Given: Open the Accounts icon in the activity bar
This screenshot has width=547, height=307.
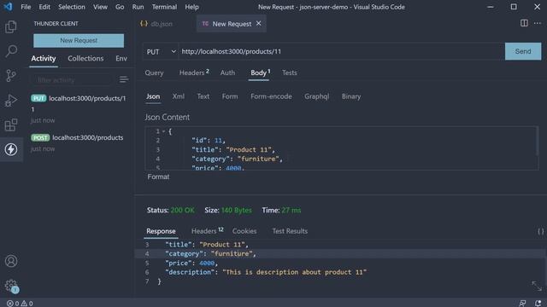Looking at the screenshot, I should point(11,261).
